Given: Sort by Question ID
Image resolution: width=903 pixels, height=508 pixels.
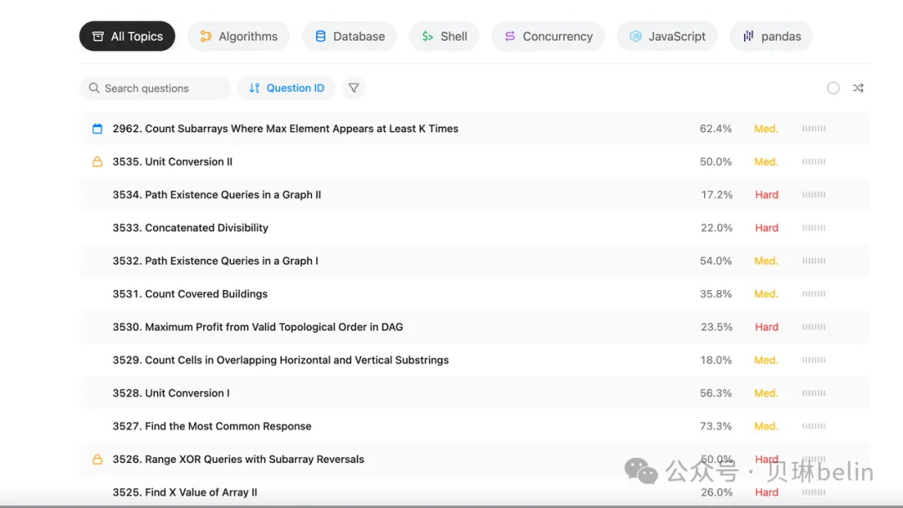Looking at the screenshot, I should [x=286, y=88].
